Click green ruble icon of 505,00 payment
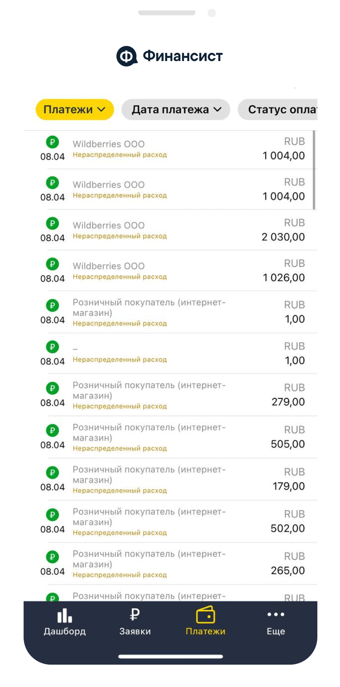The height and width of the screenshot is (687, 340). 52,430
